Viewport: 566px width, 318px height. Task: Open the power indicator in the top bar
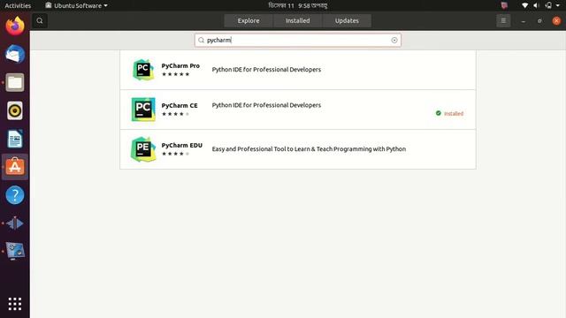[548, 5]
